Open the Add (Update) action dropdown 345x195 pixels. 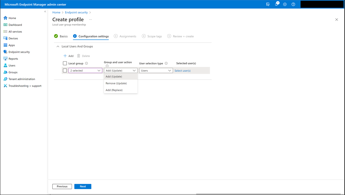point(121,70)
